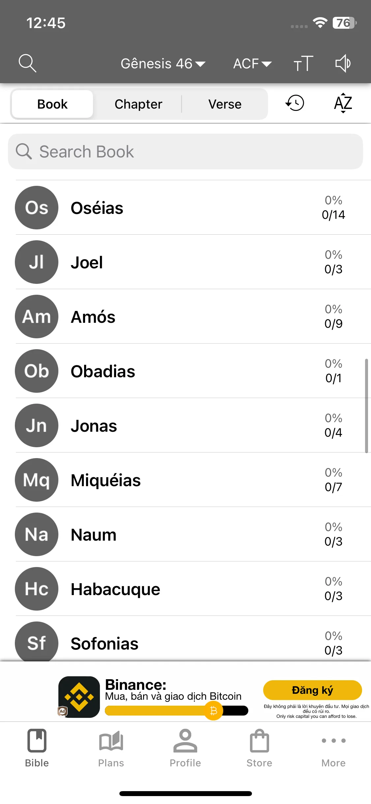This screenshot has height=804, width=371.
Task: Open the text size settings icon
Action: (303, 63)
